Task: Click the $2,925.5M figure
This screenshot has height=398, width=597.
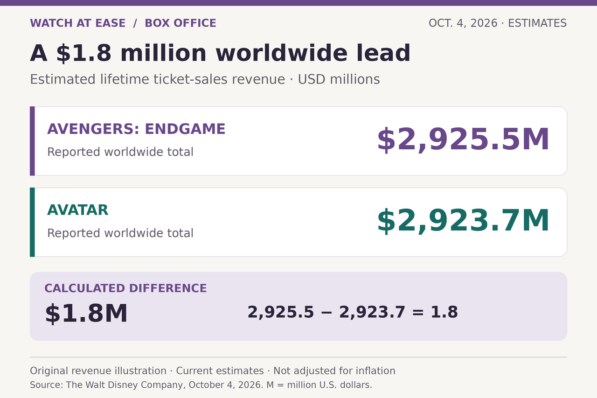Action: pyautogui.click(x=463, y=140)
